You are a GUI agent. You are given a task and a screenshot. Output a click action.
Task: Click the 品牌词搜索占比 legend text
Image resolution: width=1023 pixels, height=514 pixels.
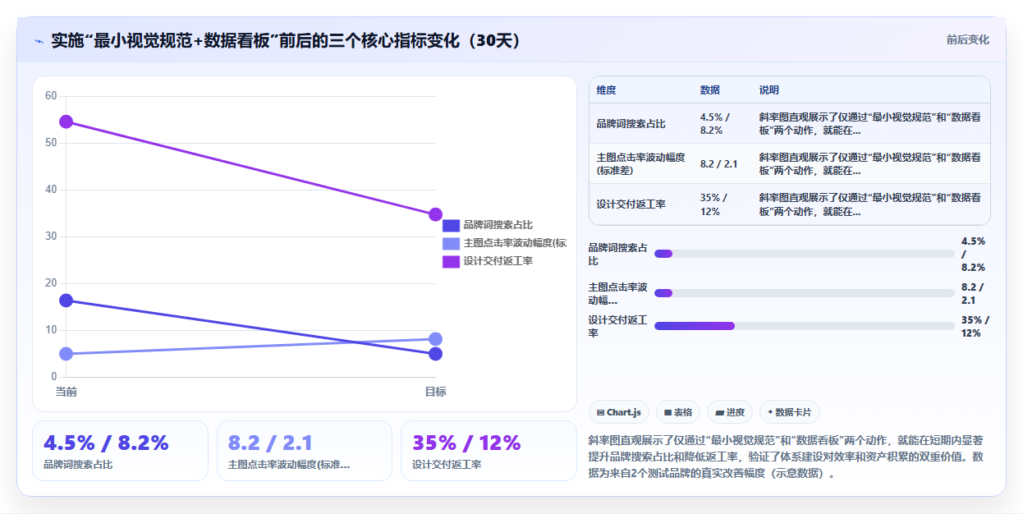click(498, 225)
